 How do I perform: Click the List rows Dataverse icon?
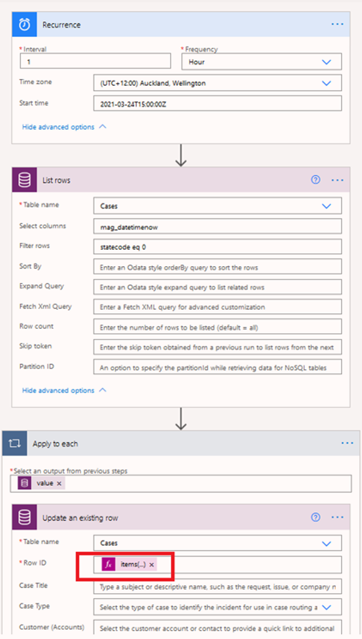[x=25, y=180]
